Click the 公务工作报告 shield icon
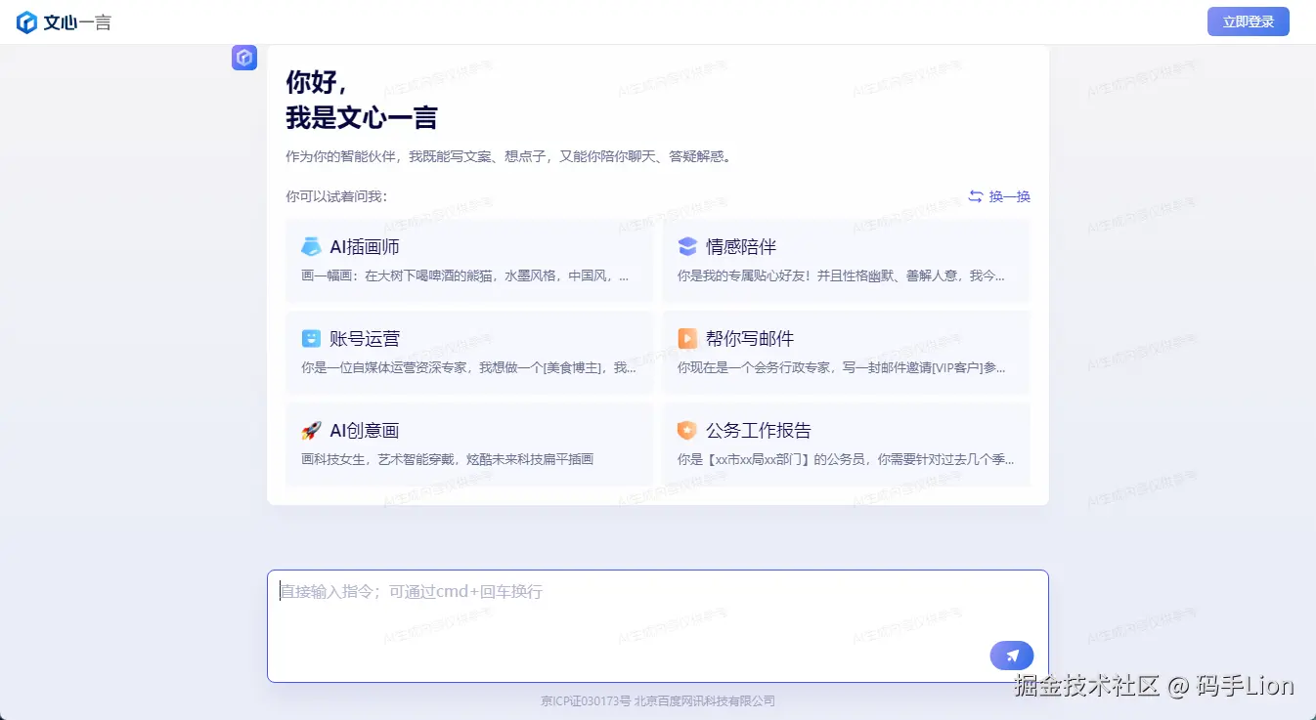Viewport: 1316px width, 720px height. [x=687, y=430]
